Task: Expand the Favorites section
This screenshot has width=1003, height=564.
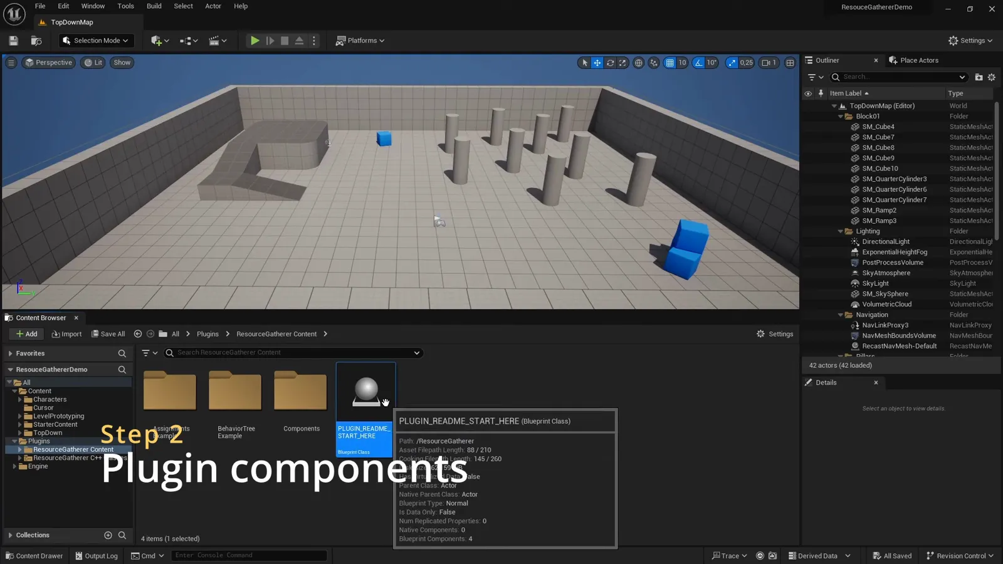Action: click(11, 353)
